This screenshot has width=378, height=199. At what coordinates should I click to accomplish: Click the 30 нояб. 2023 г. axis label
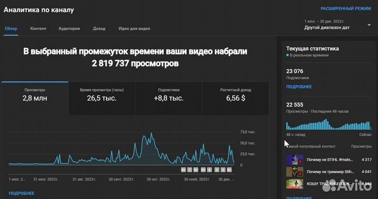click(x=197, y=179)
